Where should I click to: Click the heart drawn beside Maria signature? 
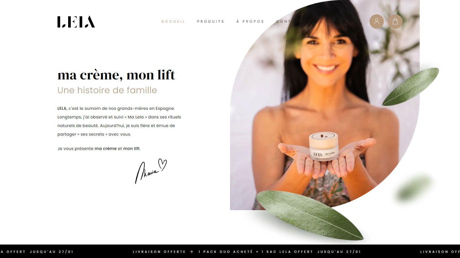163,165
